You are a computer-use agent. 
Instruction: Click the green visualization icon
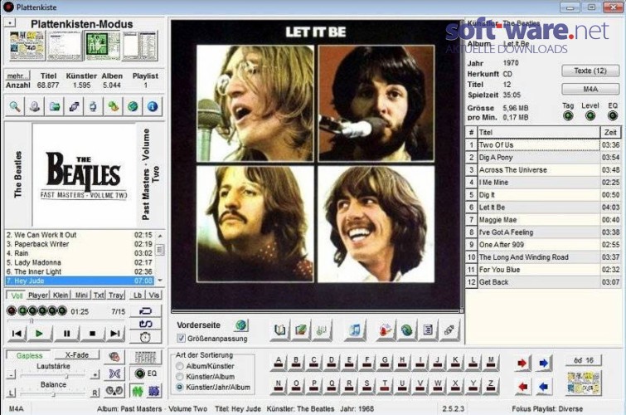(x=138, y=391)
